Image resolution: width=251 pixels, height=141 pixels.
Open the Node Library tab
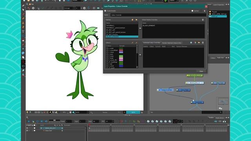pos(220,118)
